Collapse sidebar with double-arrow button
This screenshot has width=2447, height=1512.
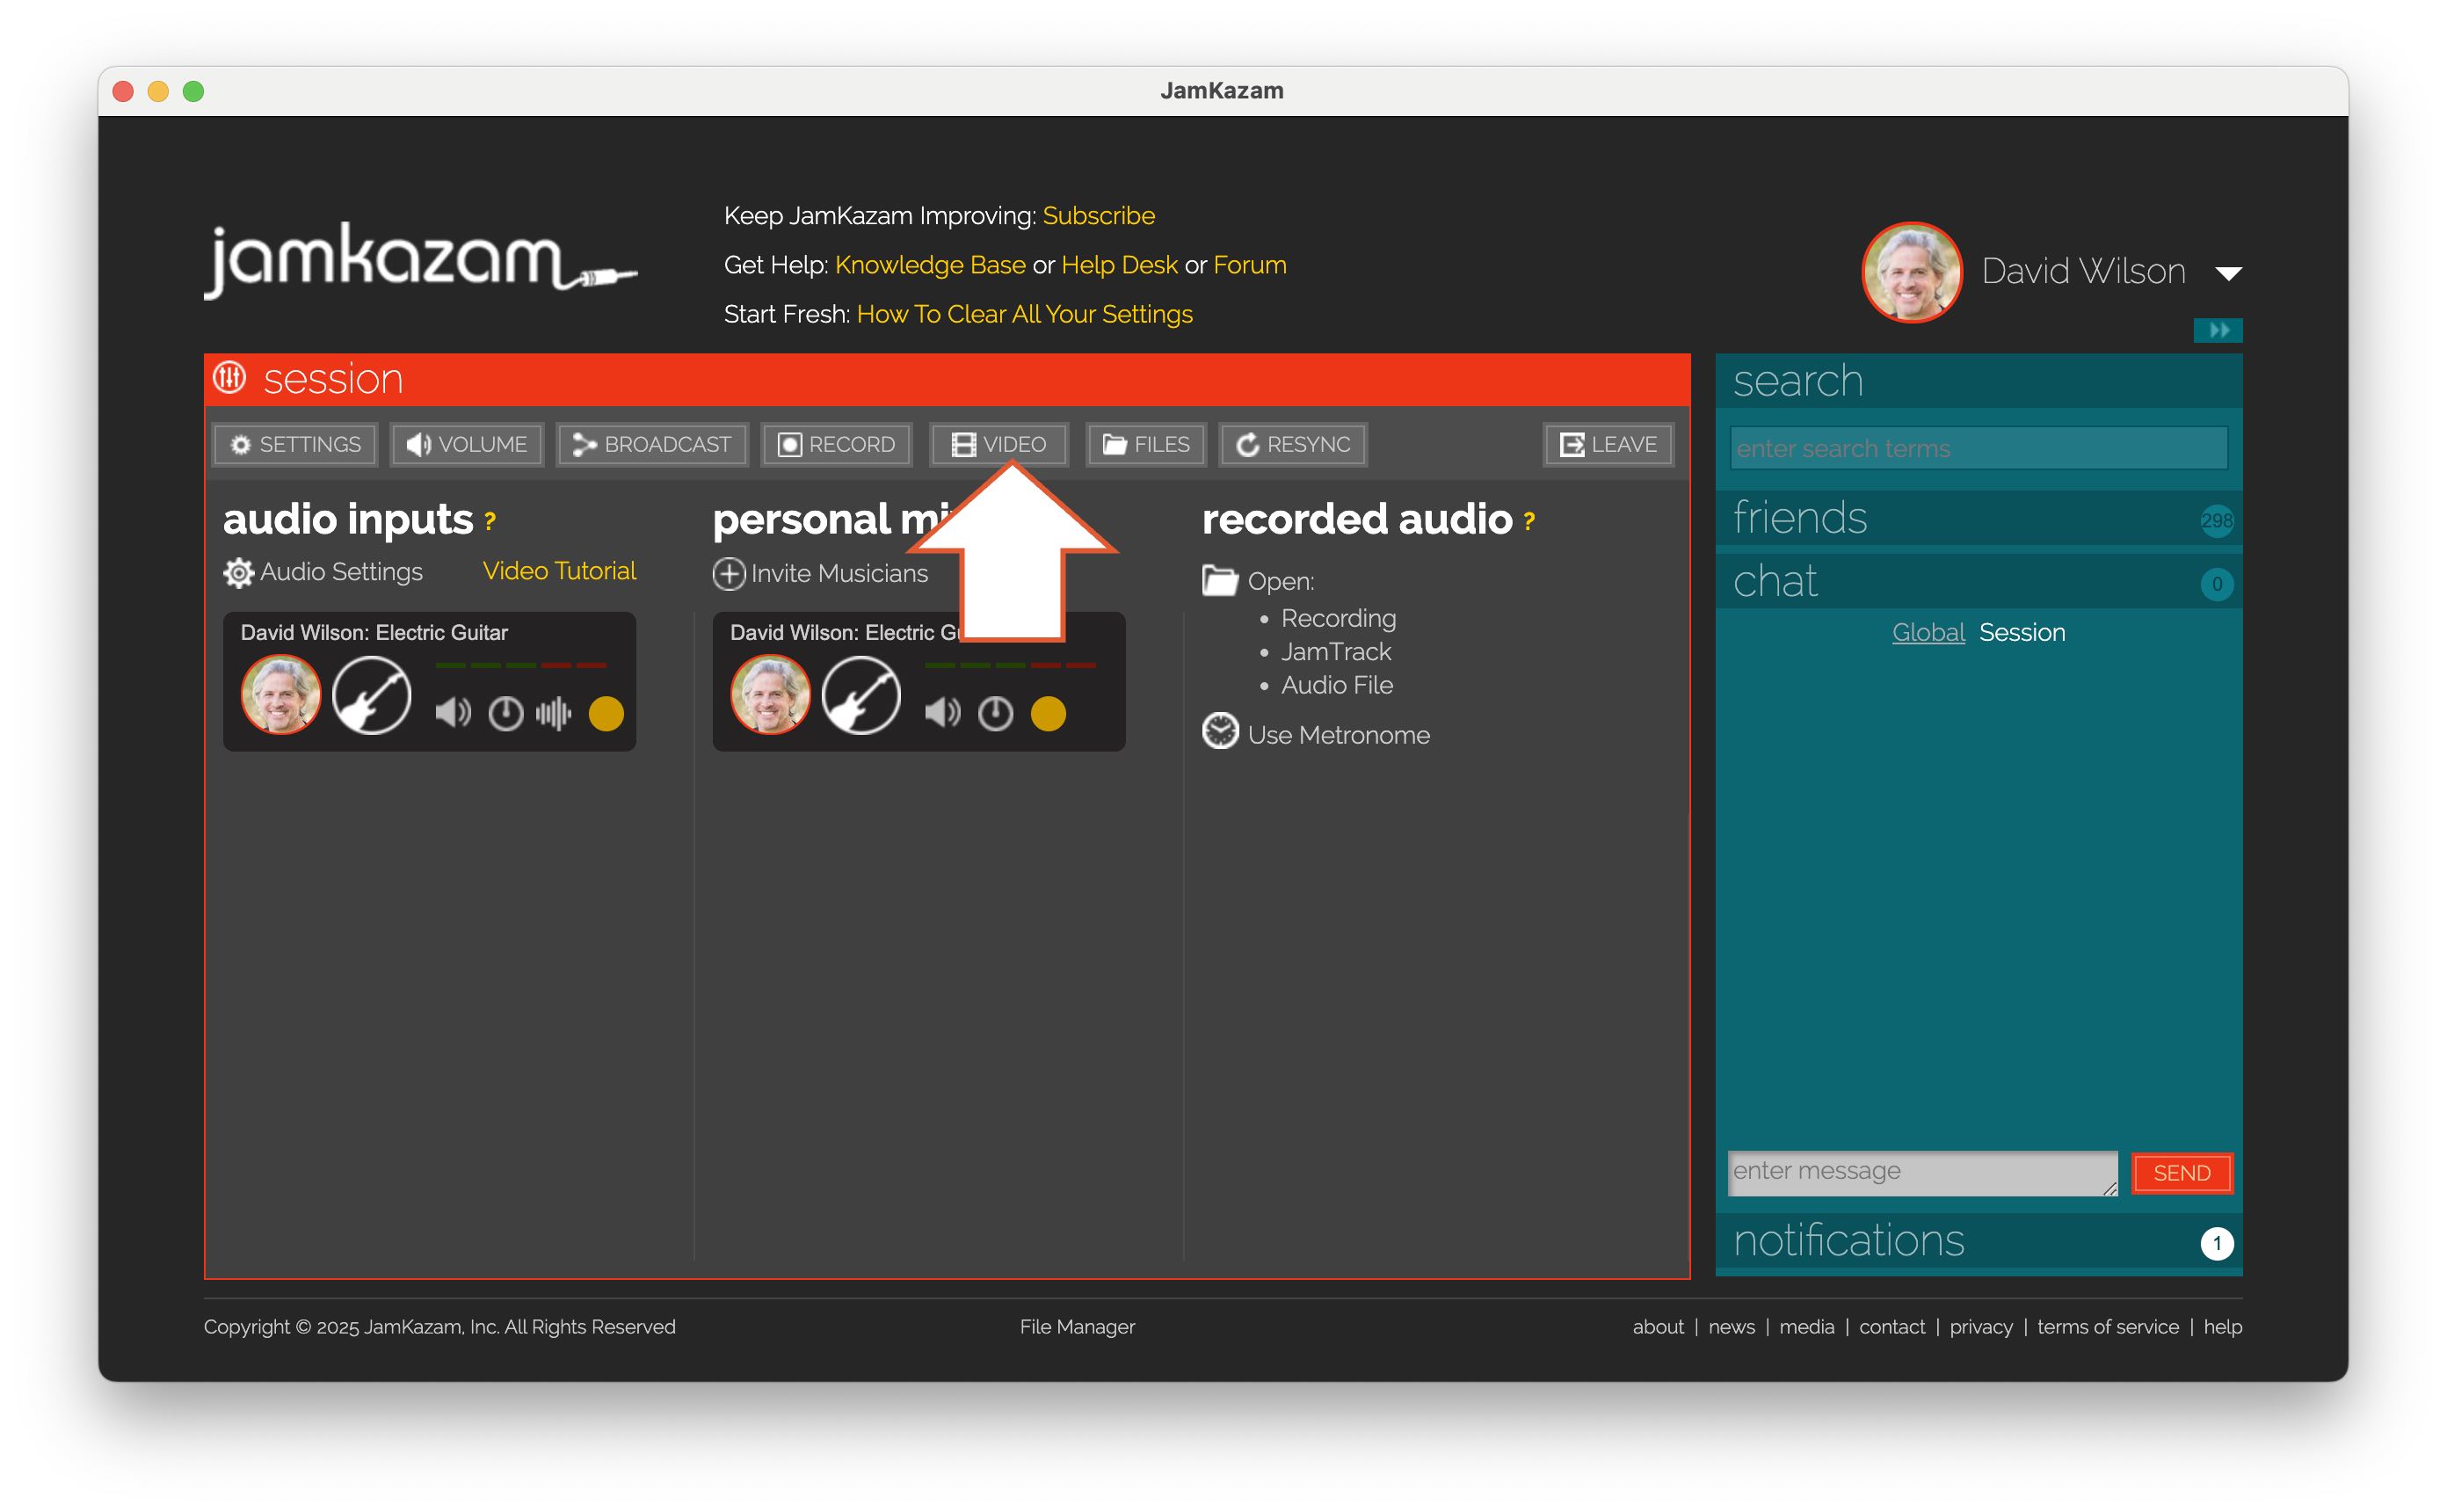click(x=2217, y=330)
